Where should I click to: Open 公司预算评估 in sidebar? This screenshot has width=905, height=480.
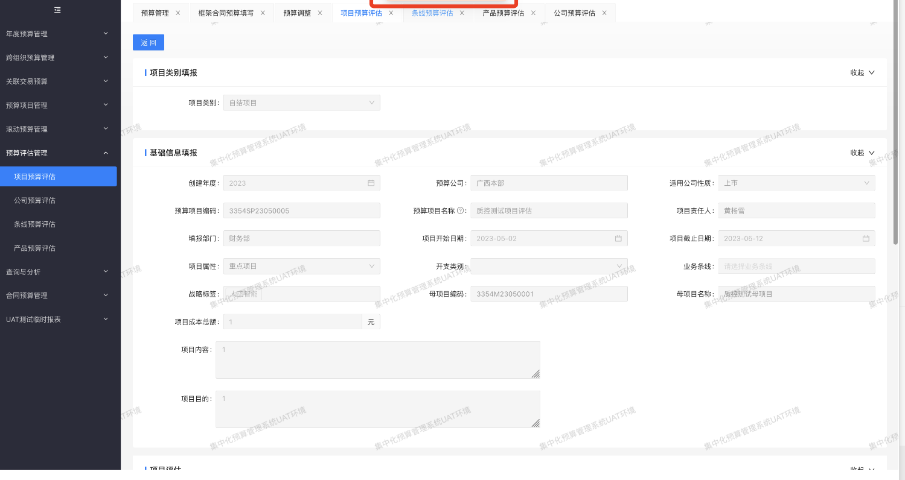(x=59, y=200)
